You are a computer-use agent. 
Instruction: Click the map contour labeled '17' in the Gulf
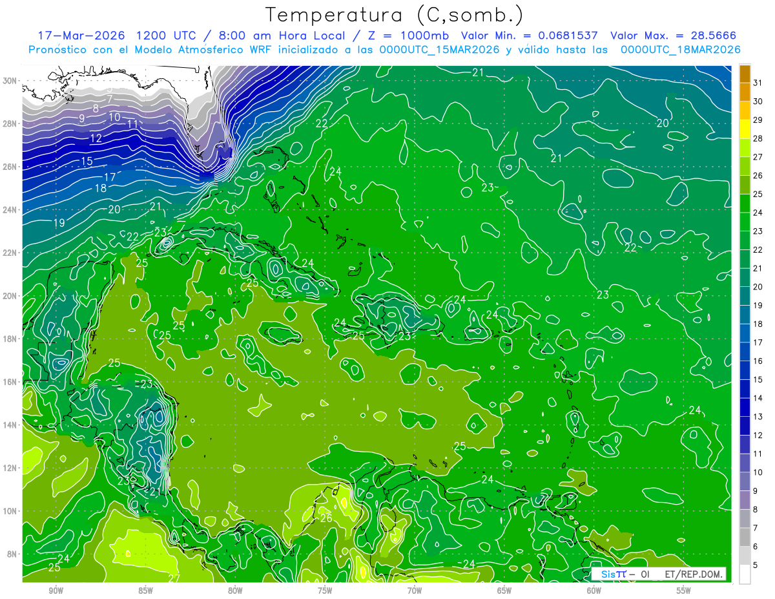pyautogui.click(x=110, y=176)
